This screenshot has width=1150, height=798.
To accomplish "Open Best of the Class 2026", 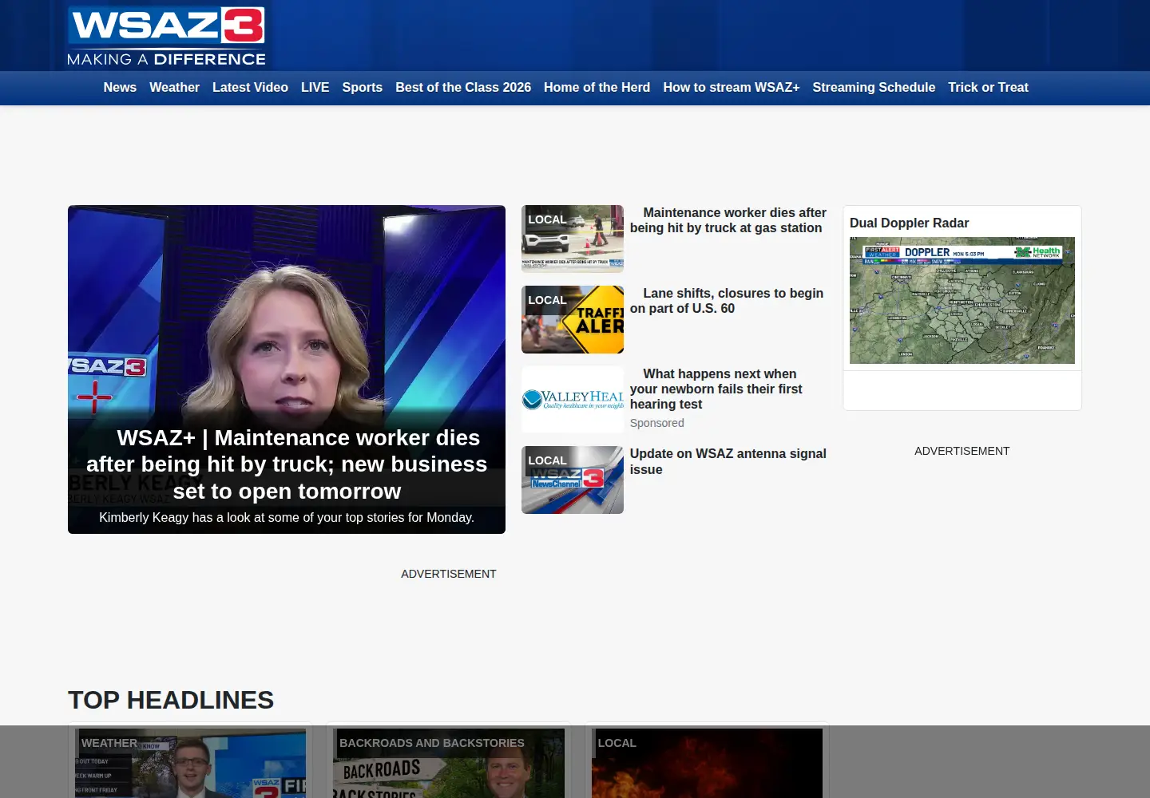I will coord(463,88).
